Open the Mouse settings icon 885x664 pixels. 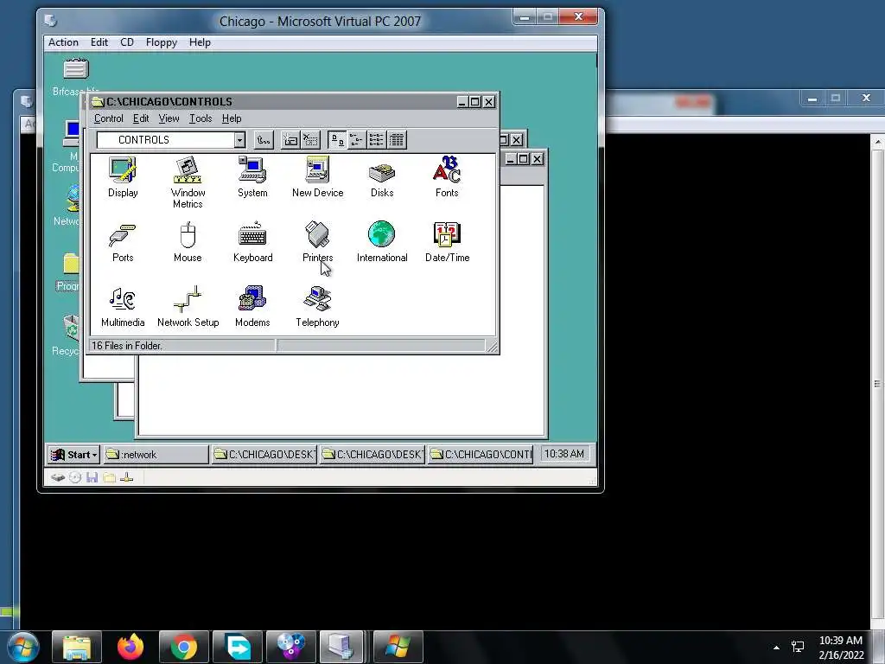(188, 242)
